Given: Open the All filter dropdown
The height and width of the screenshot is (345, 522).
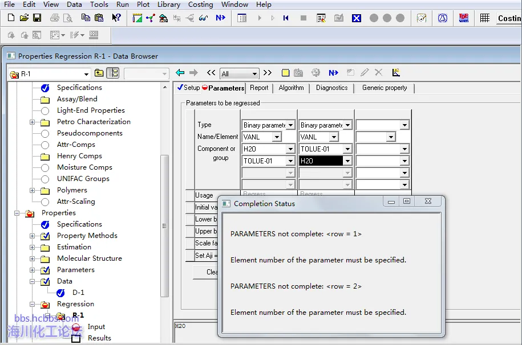Looking at the screenshot, I should (x=254, y=73).
